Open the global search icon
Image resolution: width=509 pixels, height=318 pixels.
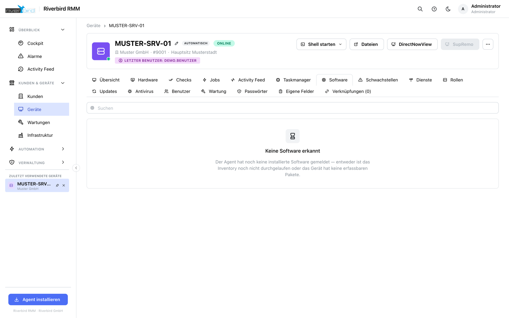[420, 9]
